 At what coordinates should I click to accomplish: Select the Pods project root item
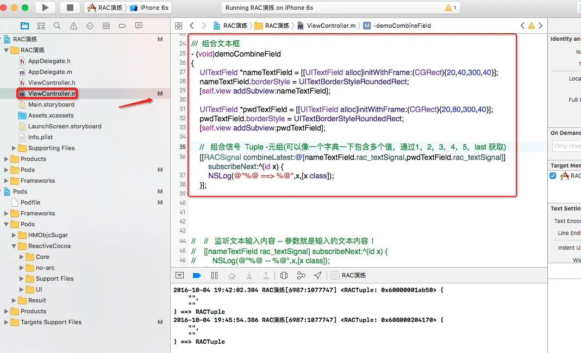(20, 191)
